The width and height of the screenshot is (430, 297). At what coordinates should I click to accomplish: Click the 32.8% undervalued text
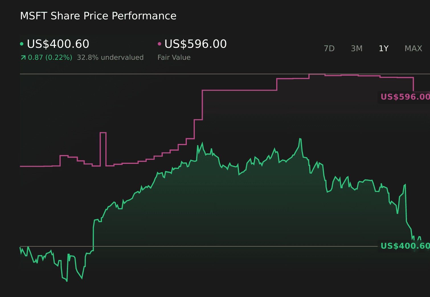click(110, 57)
